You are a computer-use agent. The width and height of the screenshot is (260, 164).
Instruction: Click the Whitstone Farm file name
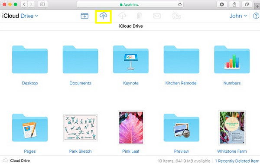pos(232,151)
